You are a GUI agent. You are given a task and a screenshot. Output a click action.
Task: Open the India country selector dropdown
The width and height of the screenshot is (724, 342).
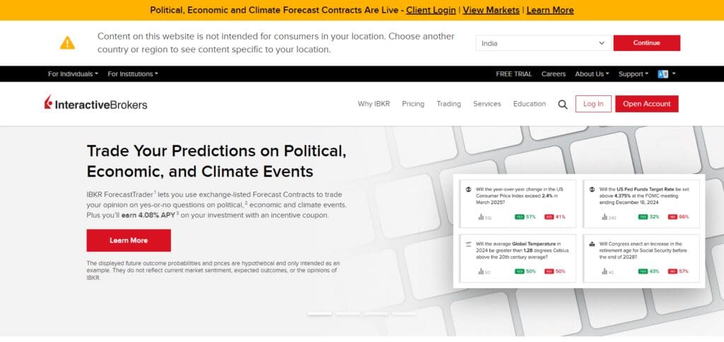pyautogui.click(x=544, y=43)
